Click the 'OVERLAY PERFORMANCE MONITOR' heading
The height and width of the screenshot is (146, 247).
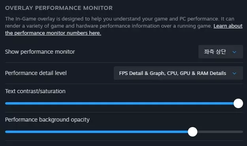tap(59, 8)
